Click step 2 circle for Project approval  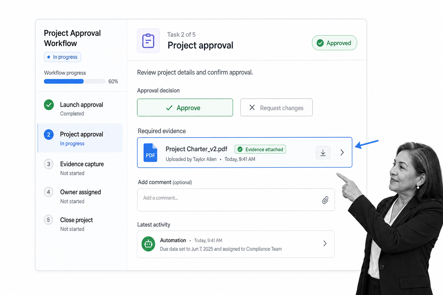pos(49,135)
